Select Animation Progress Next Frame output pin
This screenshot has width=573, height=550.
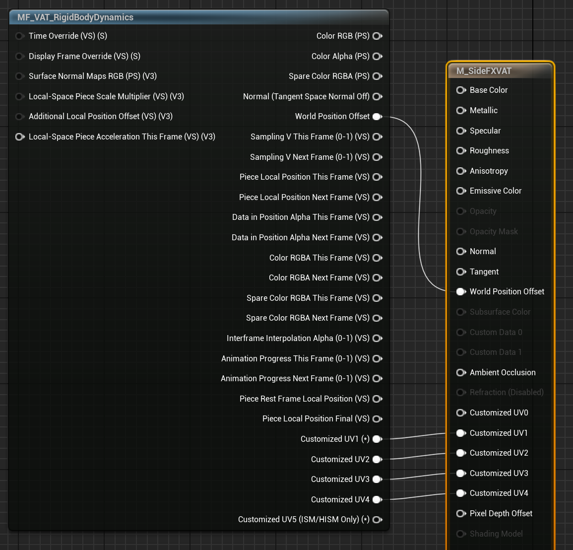pyautogui.click(x=378, y=378)
